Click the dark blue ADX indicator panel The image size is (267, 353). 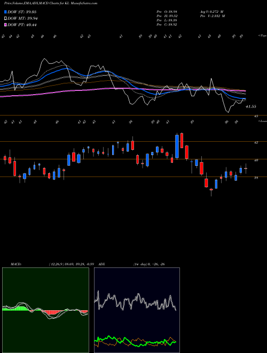tap(137, 310)
